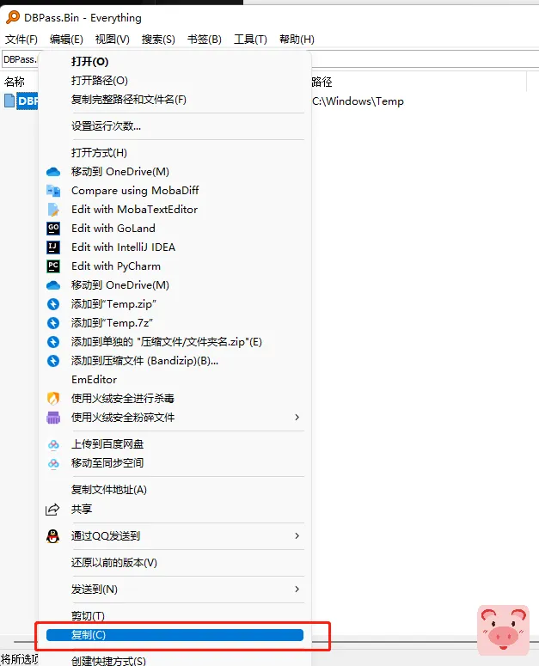Open the 编辑(E) menu
The width and height of the screenshot is (539, 666).
click(66, 40)
